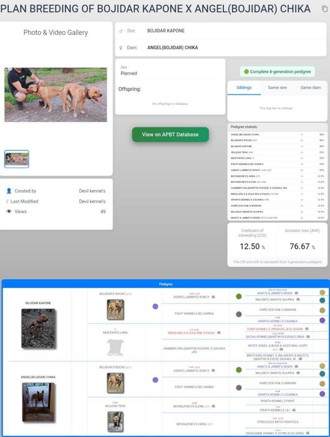Click the blue Pedigree header bar
Image resolution: width=330 pixels, height=437 pixels.
point(166,284)
